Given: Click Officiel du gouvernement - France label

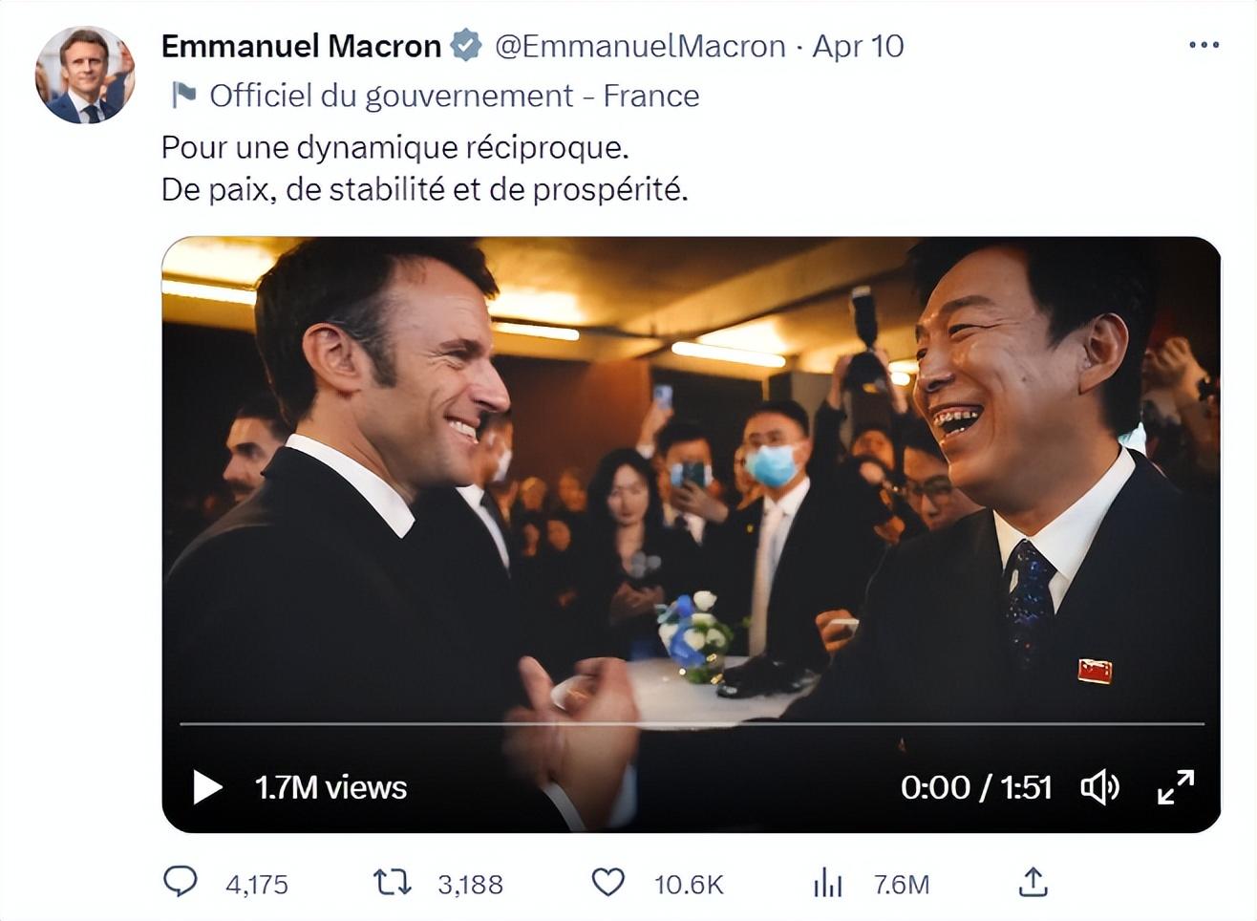Looking at the screenshot, I should 455,96.
